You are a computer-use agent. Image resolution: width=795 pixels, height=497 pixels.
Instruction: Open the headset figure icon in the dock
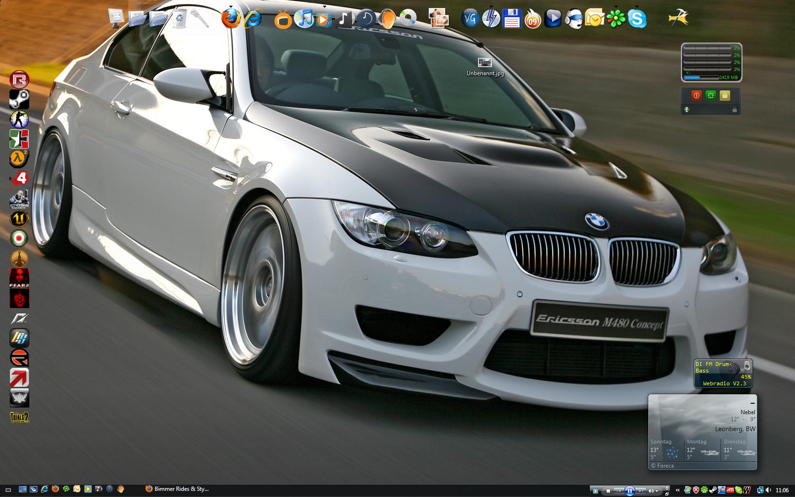click(574, 19)
